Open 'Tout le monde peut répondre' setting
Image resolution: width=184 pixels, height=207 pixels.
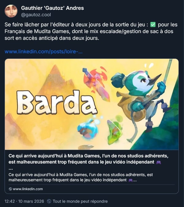[x=80, y=201]
